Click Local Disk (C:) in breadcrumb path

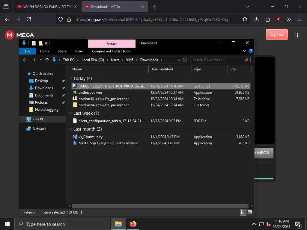(93, 60)
